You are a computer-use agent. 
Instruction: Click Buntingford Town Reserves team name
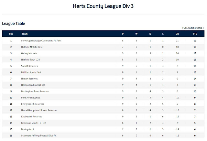(x=35, y=92)
